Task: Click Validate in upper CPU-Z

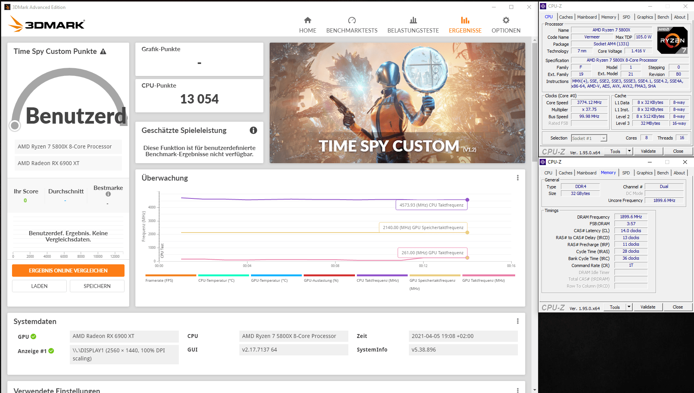Action: point(648,151)
